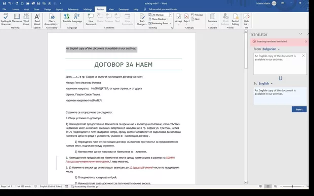Open the File tab
This screenshot has width=314, height=196.
(x=4, y=9)
